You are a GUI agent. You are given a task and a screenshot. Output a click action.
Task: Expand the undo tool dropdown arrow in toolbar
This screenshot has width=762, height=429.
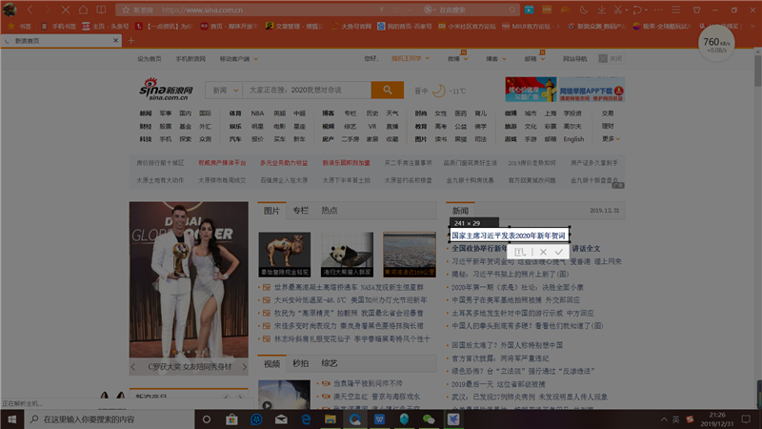tap(646, 10)
